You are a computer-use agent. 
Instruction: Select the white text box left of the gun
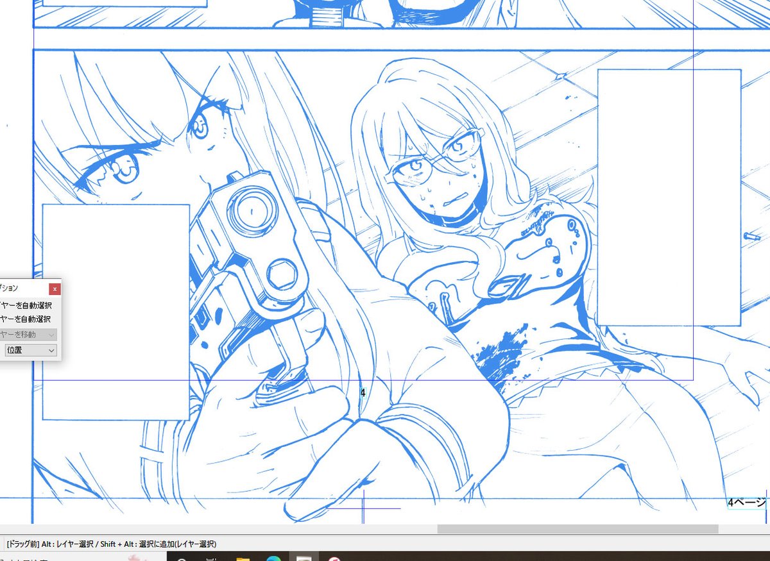(x=116, y=312)
